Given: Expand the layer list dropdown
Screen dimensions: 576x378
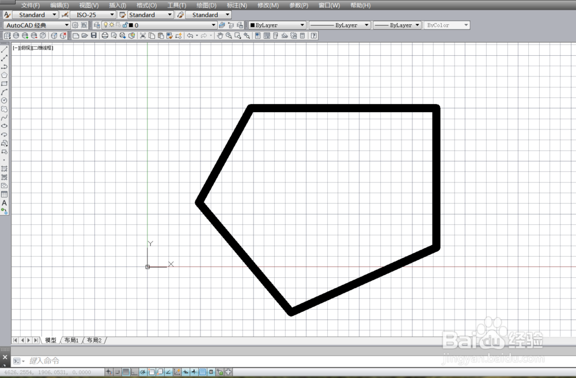Looking at the screenshot, I should coord(214,25).
